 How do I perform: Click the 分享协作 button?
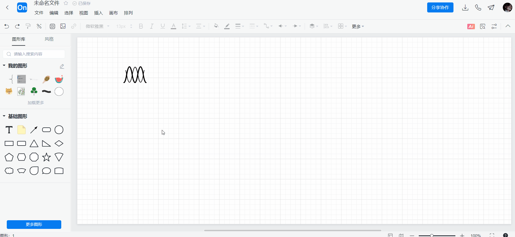[x=440, y=8]
